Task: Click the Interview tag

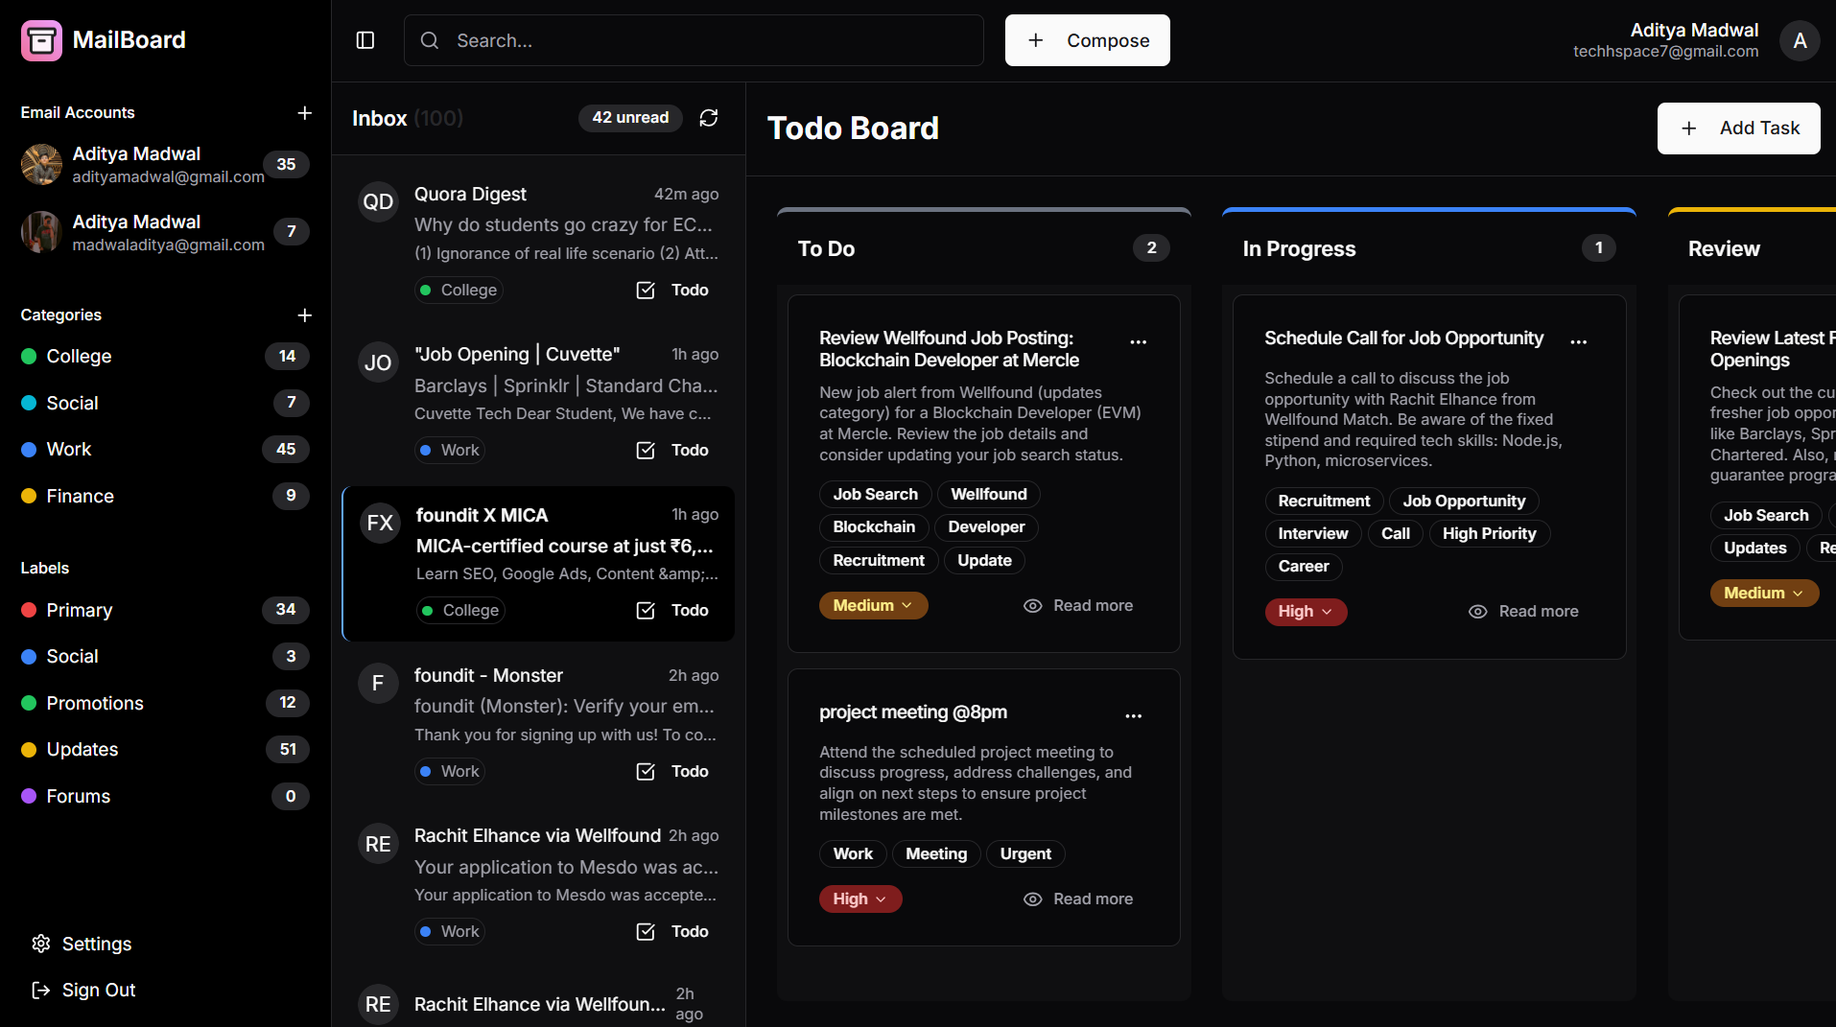Action: click(x=1312, y=534)
